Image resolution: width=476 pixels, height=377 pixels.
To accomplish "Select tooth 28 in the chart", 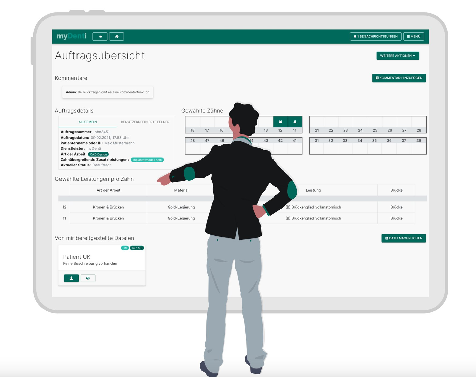I will 419,125.
